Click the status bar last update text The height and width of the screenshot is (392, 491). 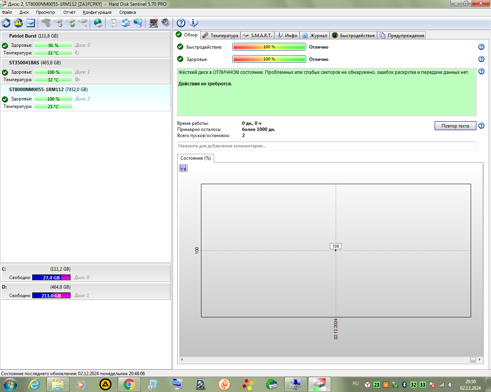73,374
